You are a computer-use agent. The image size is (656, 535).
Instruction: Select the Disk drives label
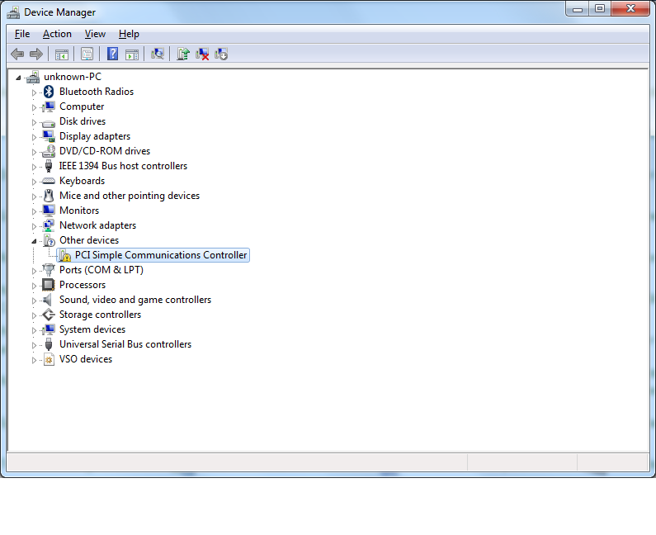(83, 121)
